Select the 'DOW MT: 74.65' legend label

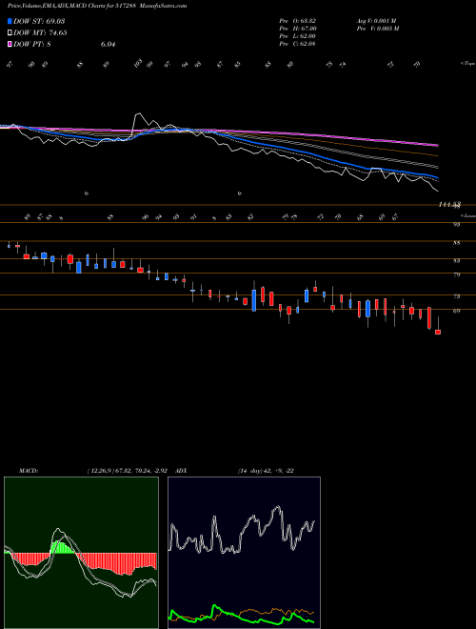[x=40, y=33]
